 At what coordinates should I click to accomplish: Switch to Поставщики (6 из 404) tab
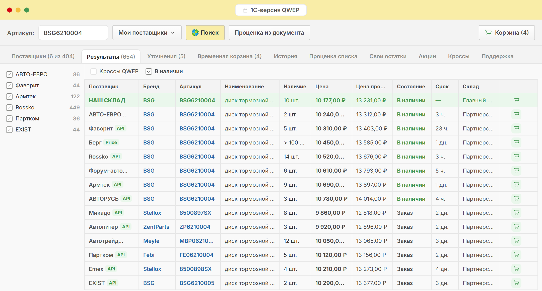tap(43, 56)
